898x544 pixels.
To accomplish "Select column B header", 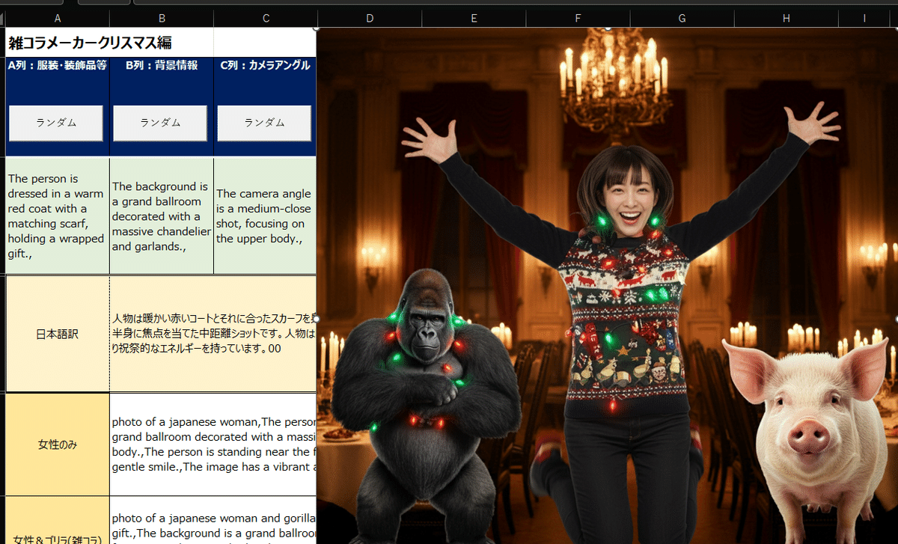I will pos(162,18).
